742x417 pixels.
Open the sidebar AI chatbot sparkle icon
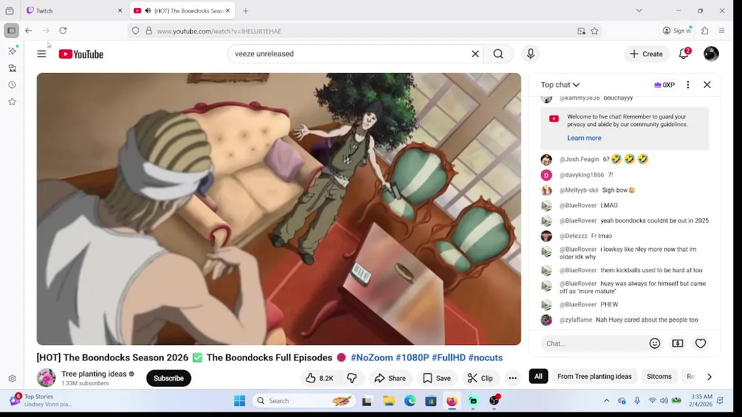click(12, 51)
